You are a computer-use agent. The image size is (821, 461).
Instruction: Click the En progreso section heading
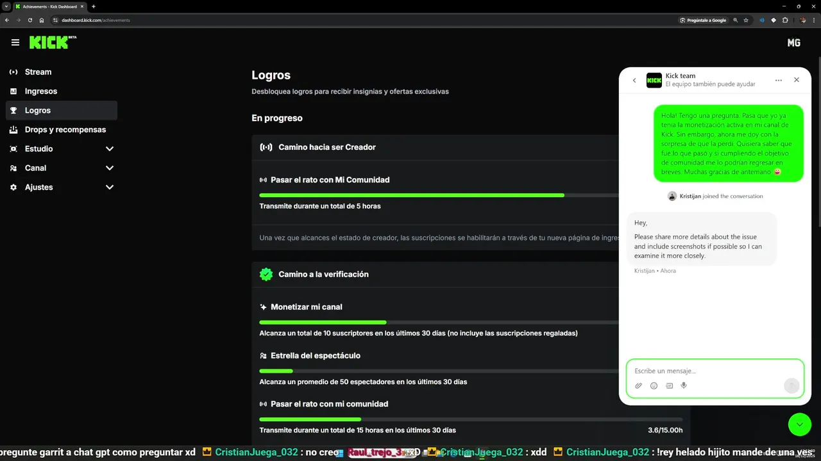(x=277, y=118)
